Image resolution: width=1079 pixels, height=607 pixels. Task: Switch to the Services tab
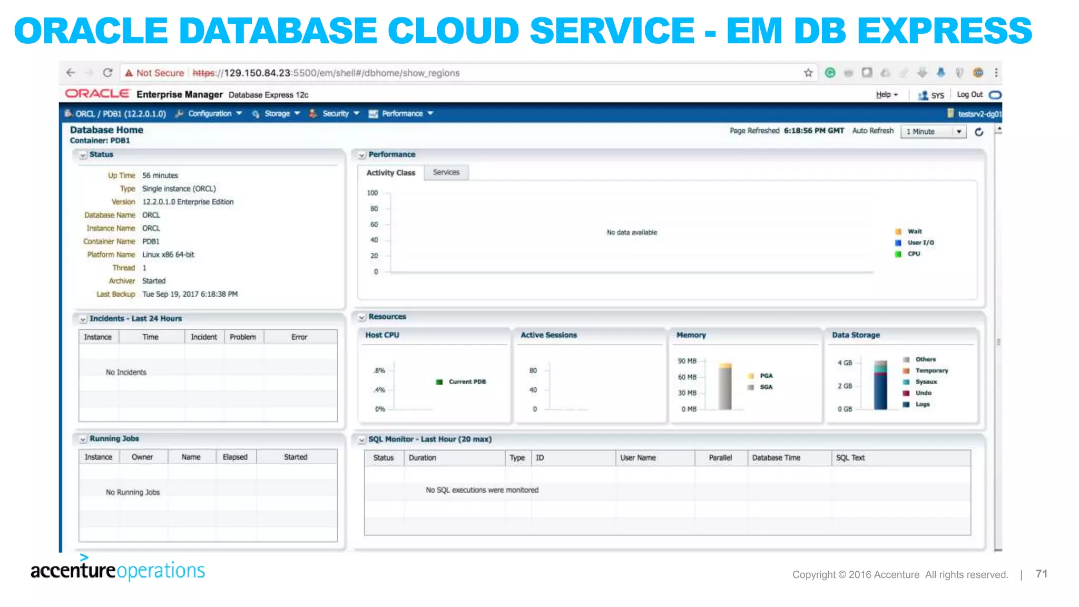coord(446,172)
